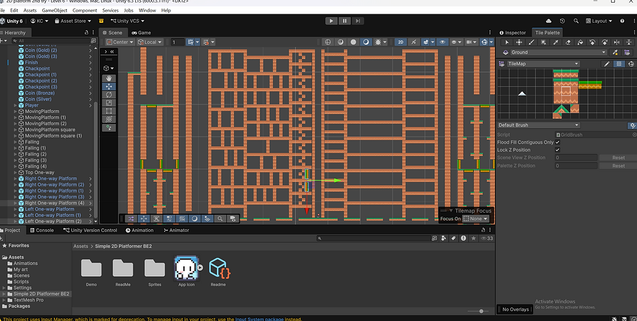Click the Step frame button
The width and height of the screenshot is (637, 321).
(x=357, y=21)
